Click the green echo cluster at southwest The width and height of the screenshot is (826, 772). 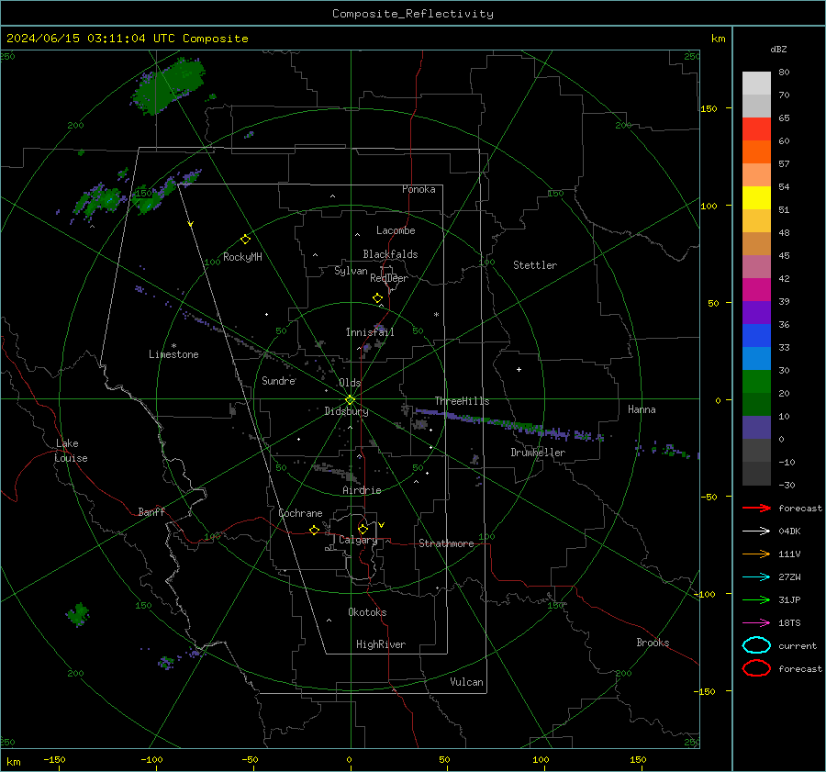[x=78, y=614]
